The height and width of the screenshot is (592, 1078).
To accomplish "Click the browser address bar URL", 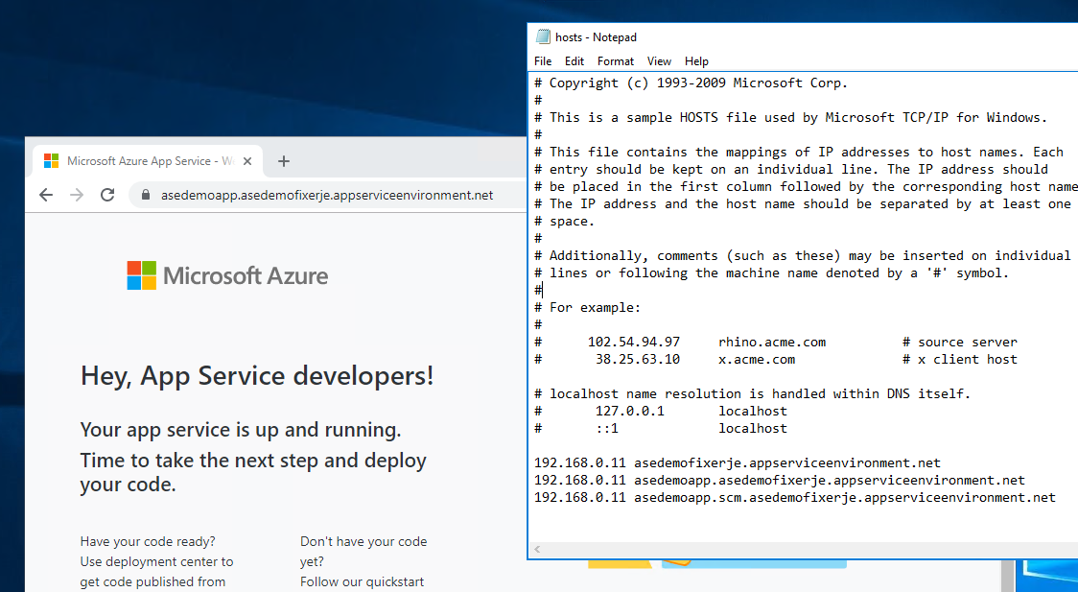I will (326, 195).
